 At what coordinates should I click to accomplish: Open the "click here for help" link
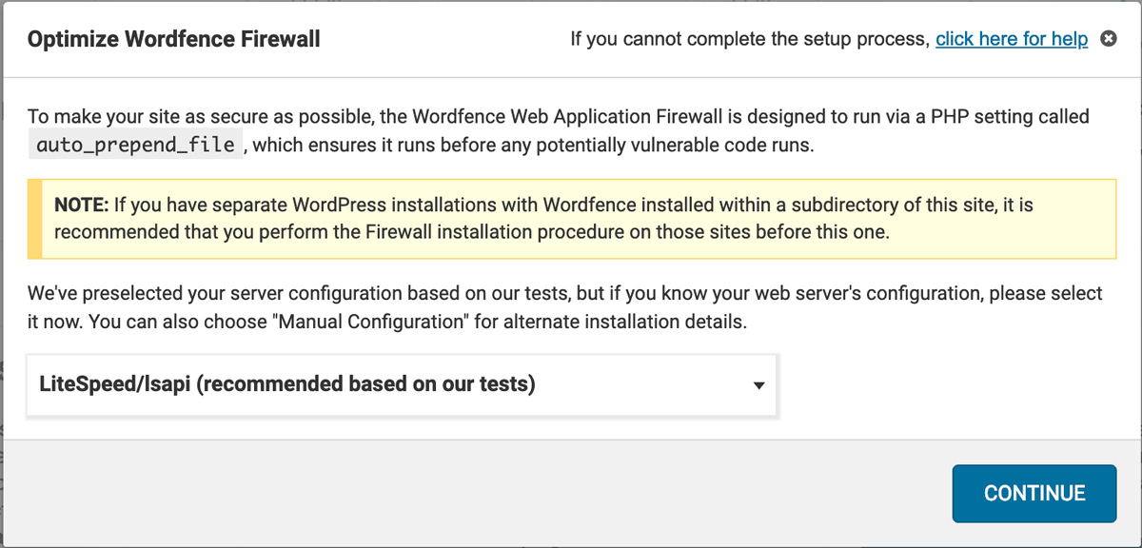(x=1012, y=39)
